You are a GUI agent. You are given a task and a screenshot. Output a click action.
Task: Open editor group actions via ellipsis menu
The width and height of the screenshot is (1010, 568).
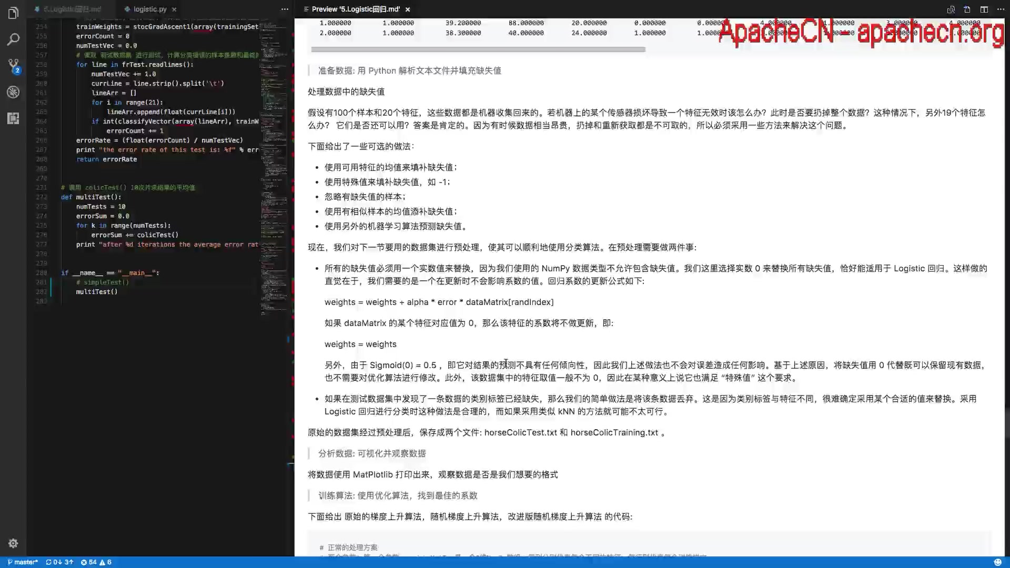tap(1001, 9)
